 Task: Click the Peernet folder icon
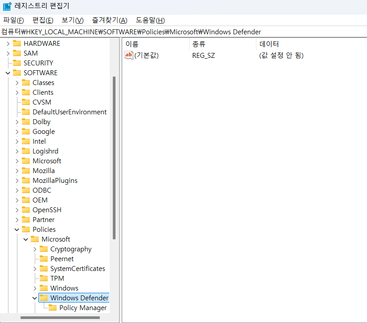[44, 259]
